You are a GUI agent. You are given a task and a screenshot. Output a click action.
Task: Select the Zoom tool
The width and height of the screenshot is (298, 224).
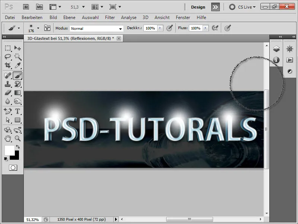click(18, 139)
